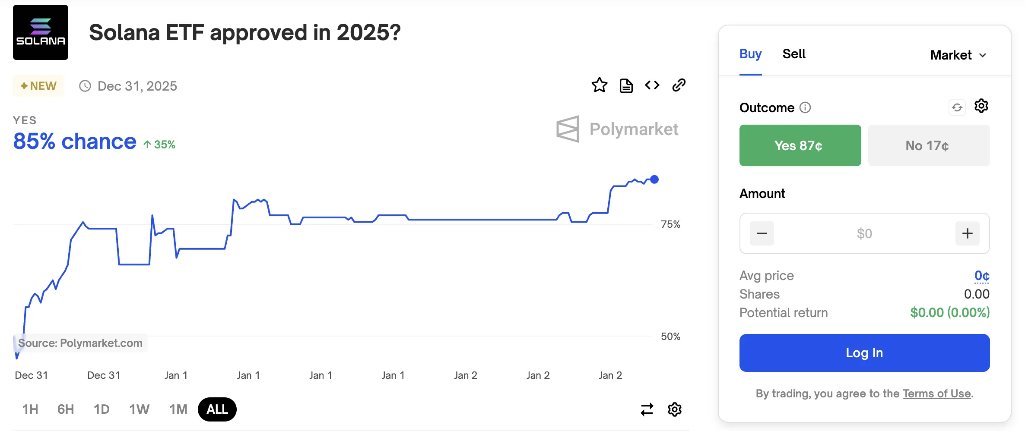Click the $0 amount input field
1025x431 pixels.
(x=864, y=233)
